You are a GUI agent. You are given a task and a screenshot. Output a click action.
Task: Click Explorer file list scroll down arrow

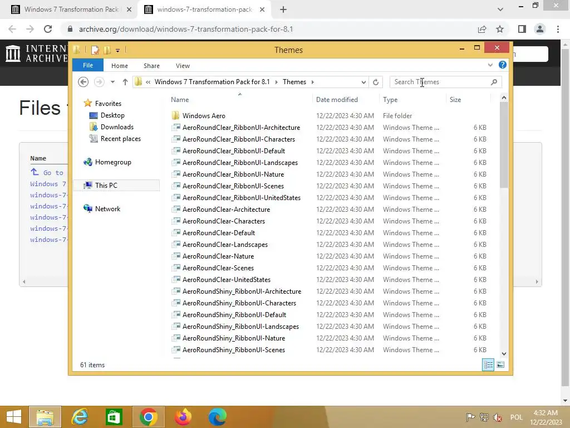tap(504, 354)
